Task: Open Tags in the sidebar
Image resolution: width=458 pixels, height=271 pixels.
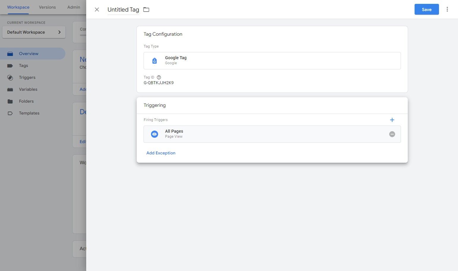Action: [x=23, y=65]
